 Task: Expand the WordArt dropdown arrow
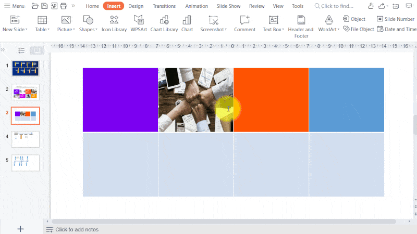[338, 30]
